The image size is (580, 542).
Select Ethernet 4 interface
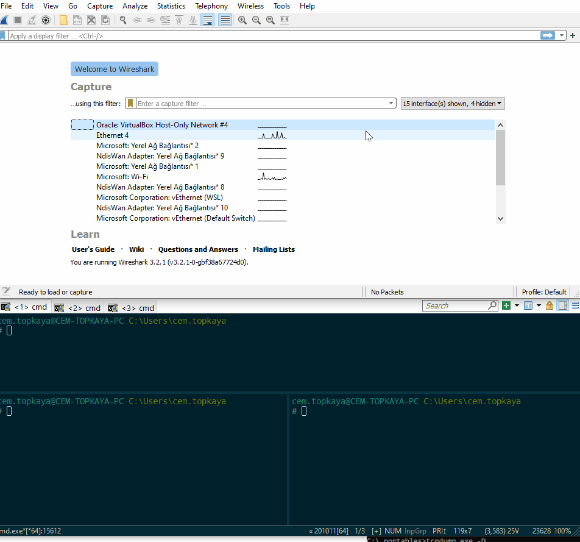point(283,135)
